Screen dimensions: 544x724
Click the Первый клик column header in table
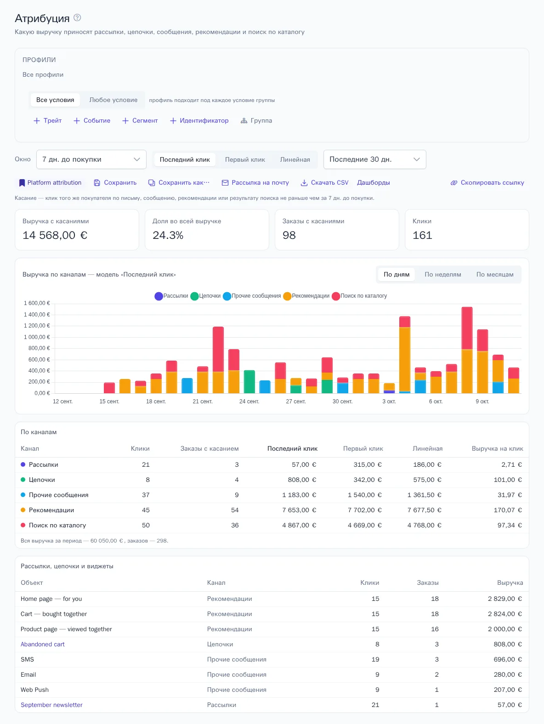point(363,449)
